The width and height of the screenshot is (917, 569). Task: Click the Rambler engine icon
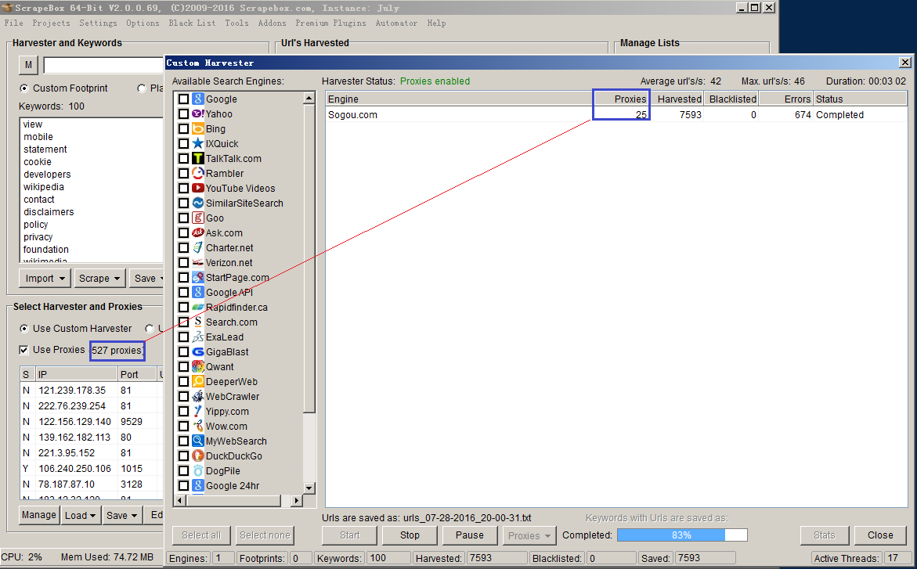(x=198, y=173)
